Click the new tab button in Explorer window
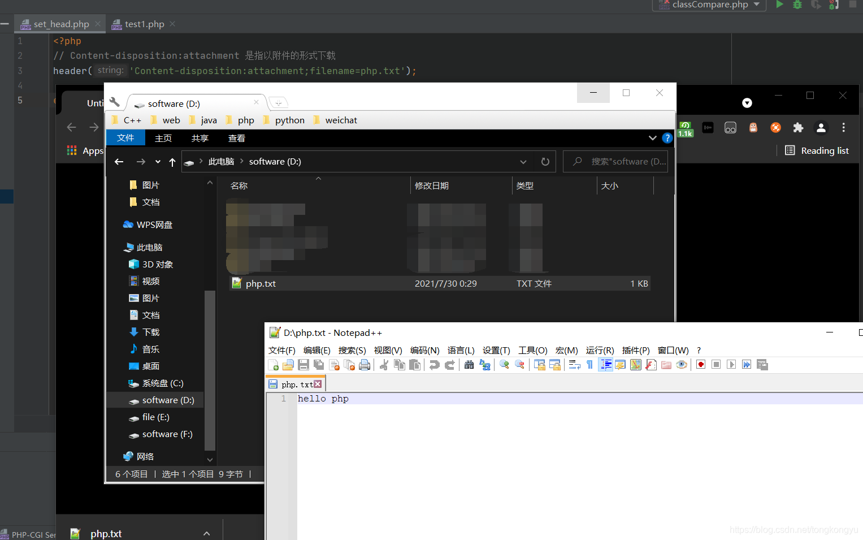The image size is (863, 540). (x=278, y=103)
